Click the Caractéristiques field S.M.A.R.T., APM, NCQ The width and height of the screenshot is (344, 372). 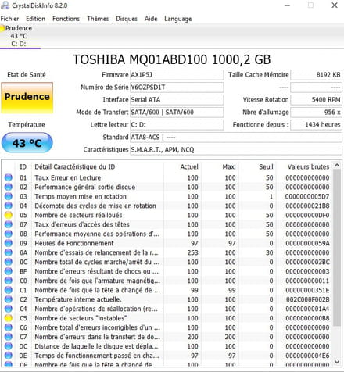click(236, 150)
